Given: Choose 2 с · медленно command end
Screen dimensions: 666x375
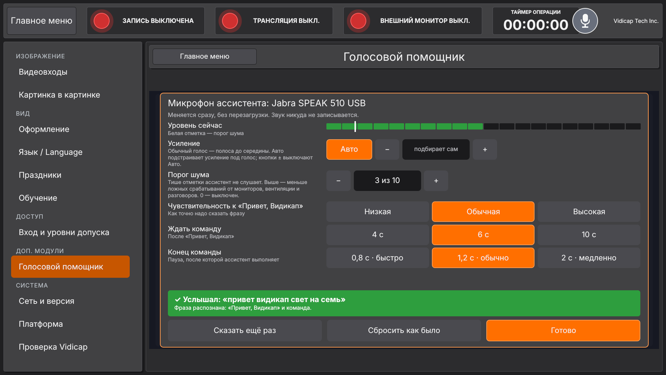Looking at the screenshot, I should 589,258.
